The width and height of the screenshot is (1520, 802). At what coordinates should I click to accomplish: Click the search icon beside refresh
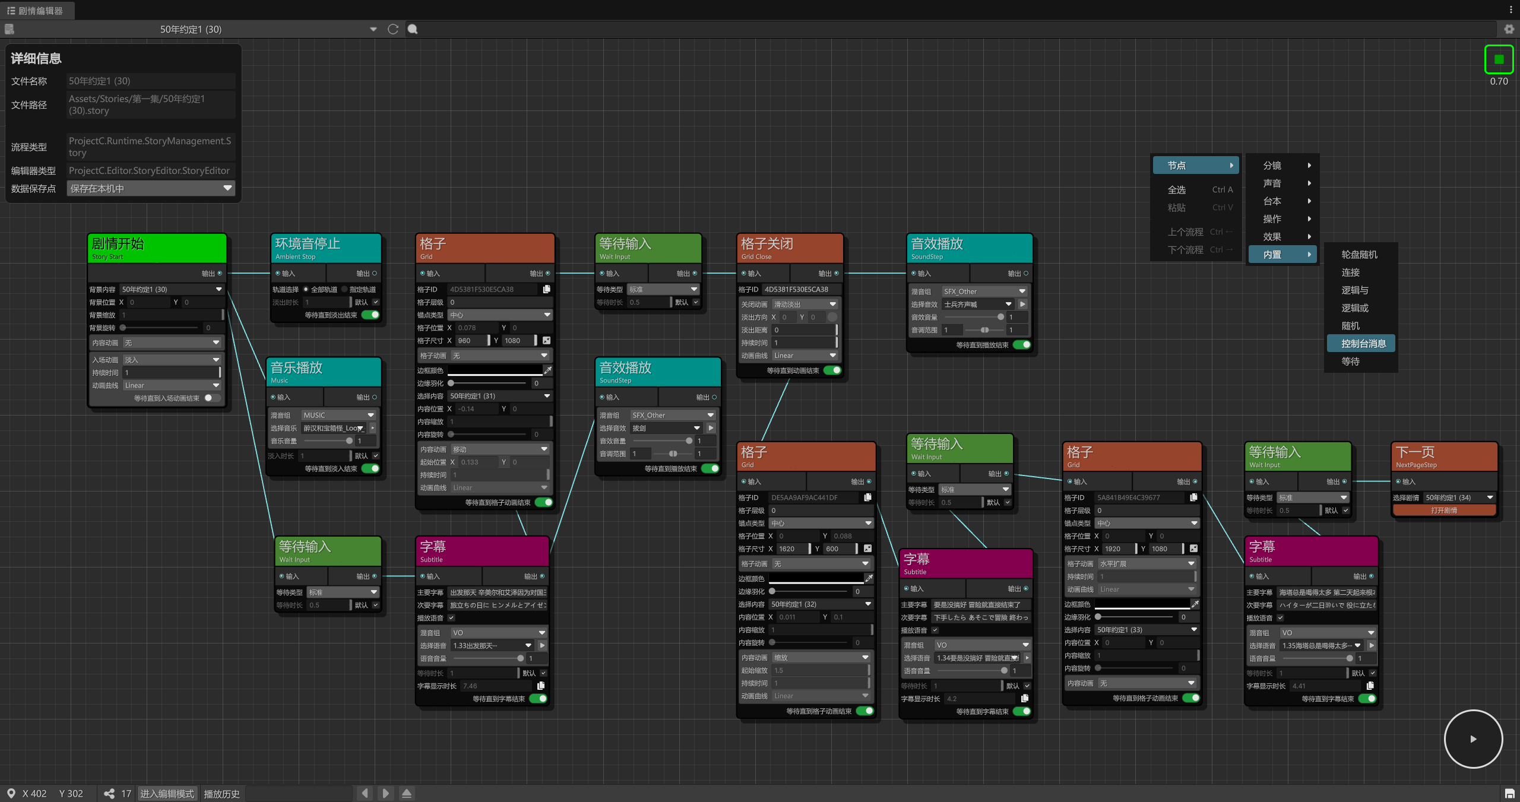[x=413, y=29]
